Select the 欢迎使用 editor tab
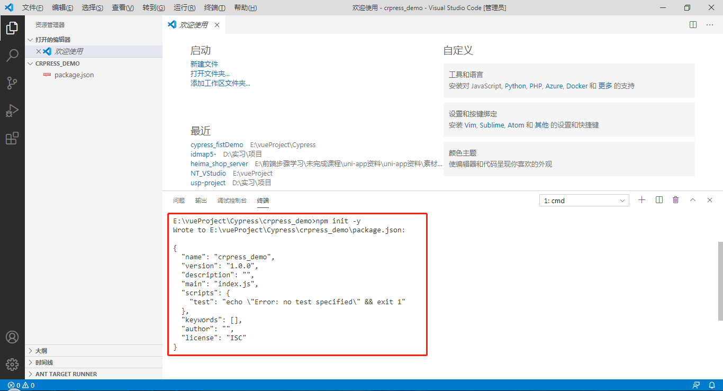 coord(194,25)
